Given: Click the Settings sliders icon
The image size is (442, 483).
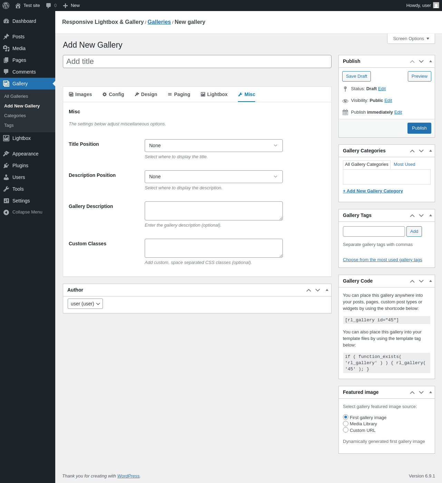Looking at the screenshot, I should (x=6, y=201).
